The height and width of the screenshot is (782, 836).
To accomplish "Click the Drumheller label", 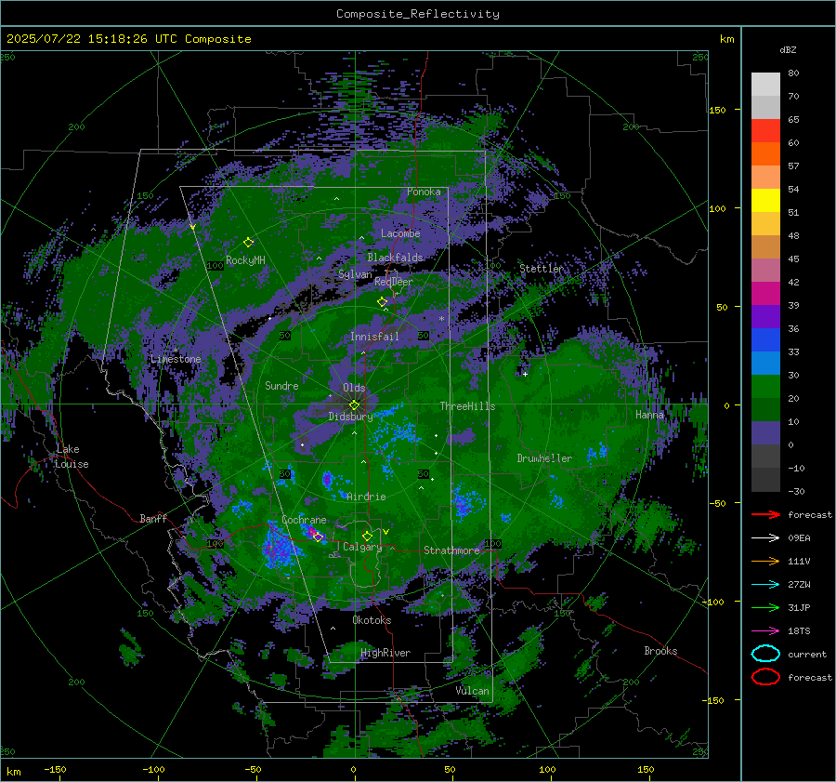I will click(x=544, y=458).
